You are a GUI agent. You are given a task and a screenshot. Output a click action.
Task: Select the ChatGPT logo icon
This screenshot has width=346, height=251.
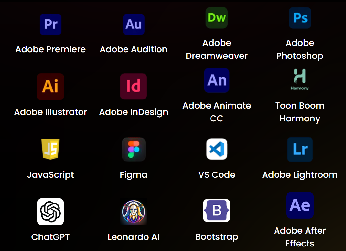point(50,212)
